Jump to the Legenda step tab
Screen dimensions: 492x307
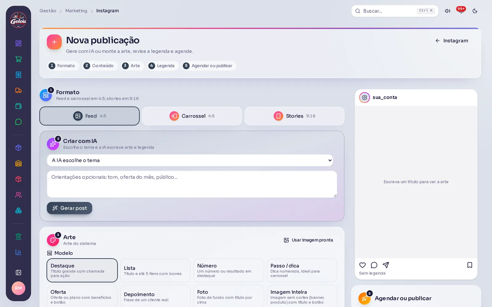tap(162, 66)
